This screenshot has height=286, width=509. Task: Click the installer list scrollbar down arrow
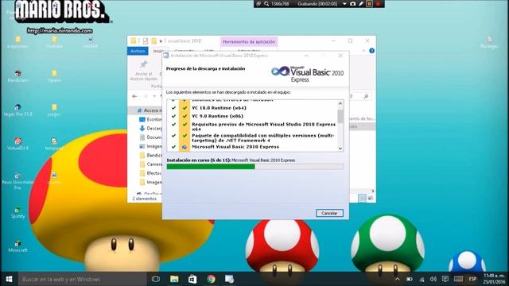tap(340, 149)
